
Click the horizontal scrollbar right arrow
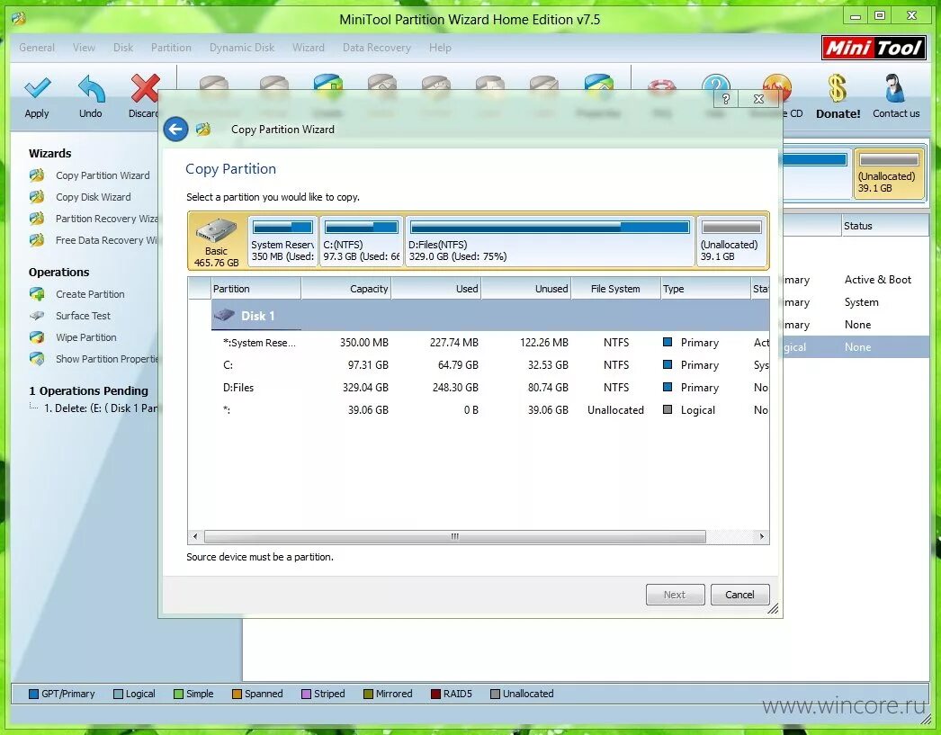(762, 536)
